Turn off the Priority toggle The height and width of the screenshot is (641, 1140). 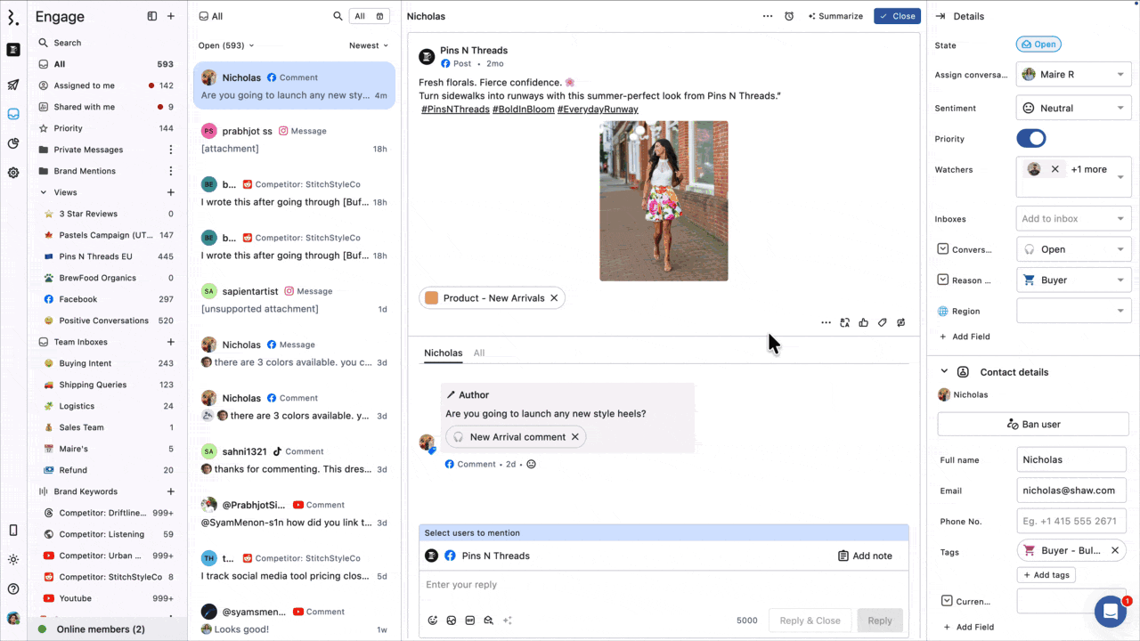tap(1030, 139)
